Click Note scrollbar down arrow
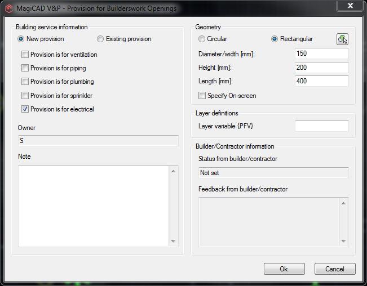Image resolution: width=367 pixels, height=286 pixels. (173, 241)
